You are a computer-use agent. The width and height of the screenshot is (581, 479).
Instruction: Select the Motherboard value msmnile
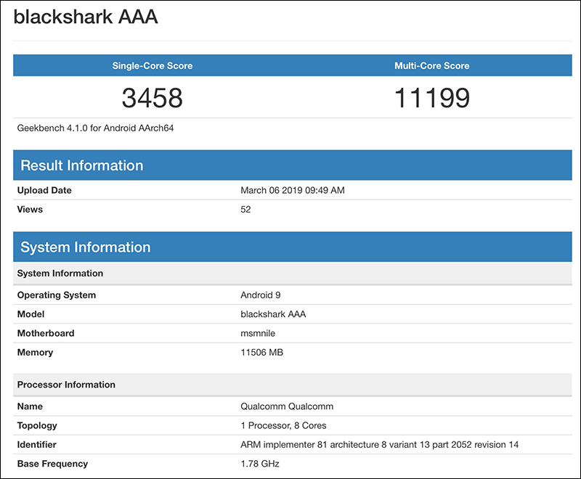pyautogui.click(x=258, y=333)
